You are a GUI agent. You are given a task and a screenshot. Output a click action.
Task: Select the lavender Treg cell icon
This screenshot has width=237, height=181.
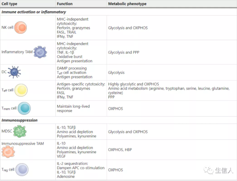coord(22,169)
